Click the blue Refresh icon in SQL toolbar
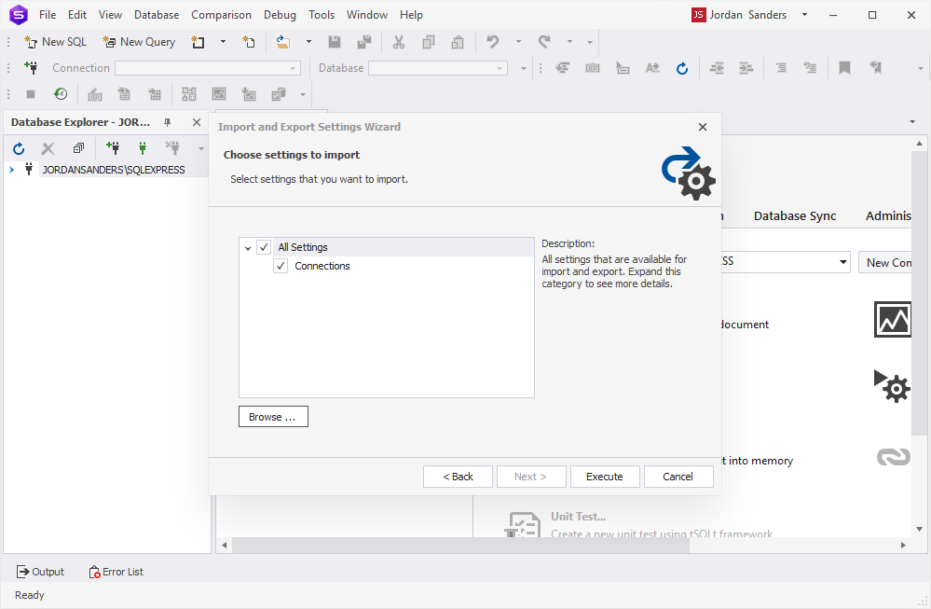Viewport: 931px width, 609px height. tap(682, 68)
